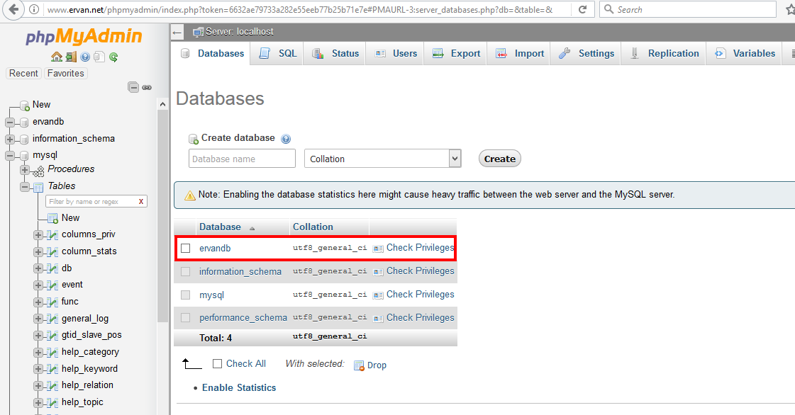Click the navigation panel scrollbar up arrow
795x415 pixels.
tap(162, 104)
